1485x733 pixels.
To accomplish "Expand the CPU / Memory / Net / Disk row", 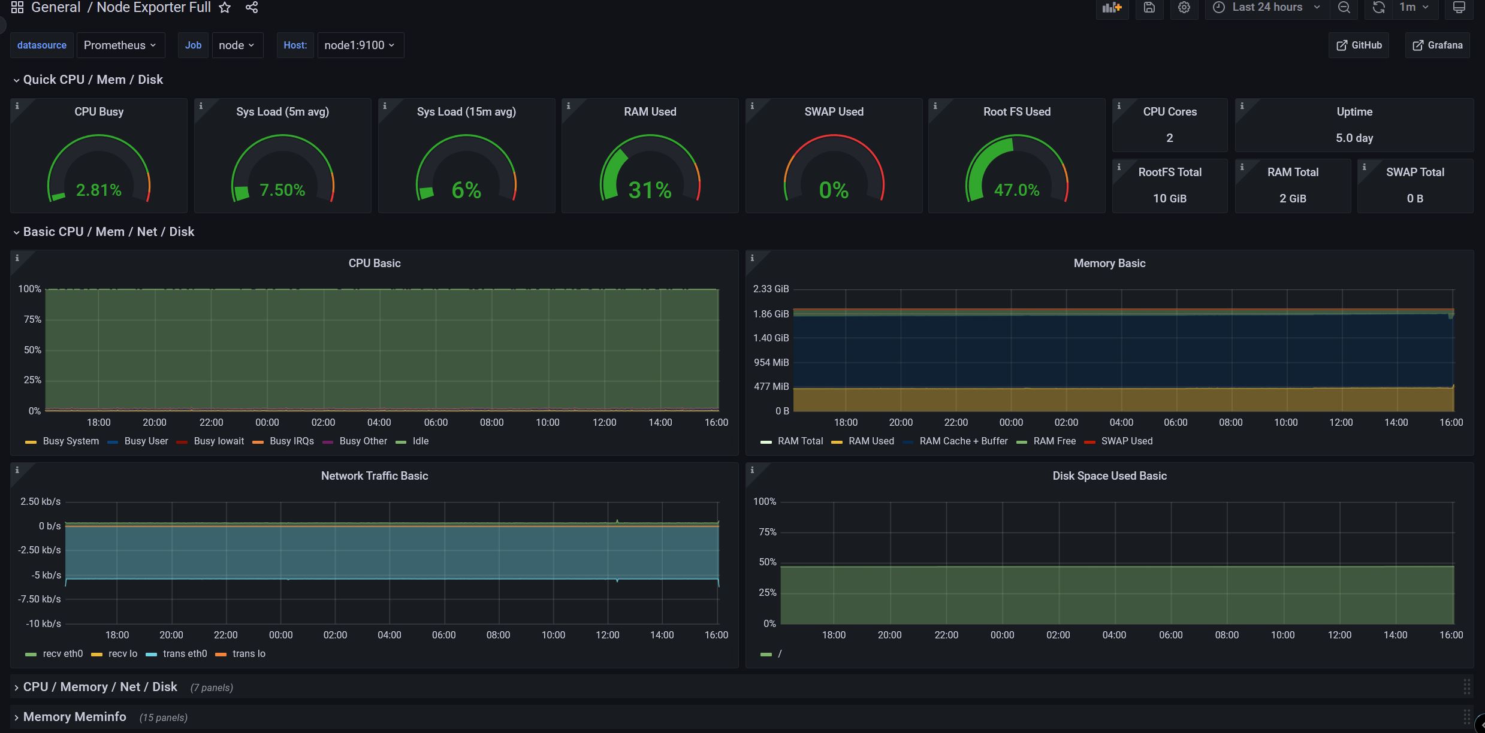I will click(x=99, y=687).
